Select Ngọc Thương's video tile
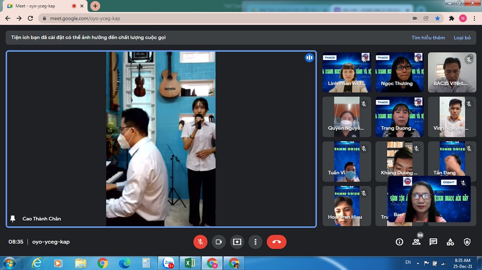 [x=399, y=72]
